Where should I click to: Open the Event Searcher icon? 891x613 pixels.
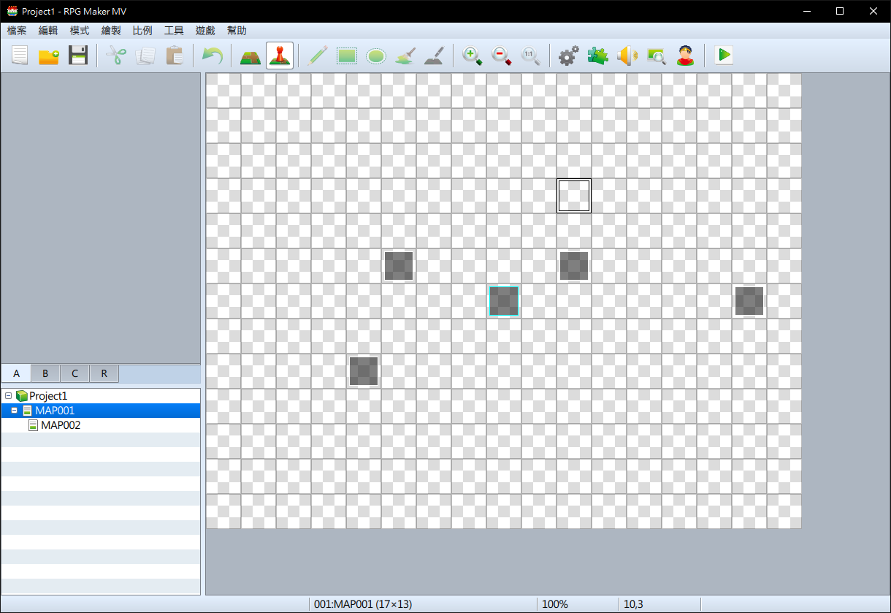(x=656, y=56)
